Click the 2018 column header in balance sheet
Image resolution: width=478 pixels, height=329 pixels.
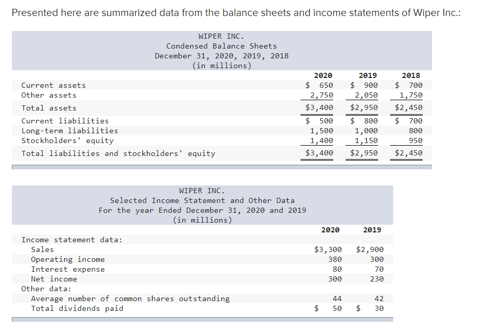click(x=411, y=75)
